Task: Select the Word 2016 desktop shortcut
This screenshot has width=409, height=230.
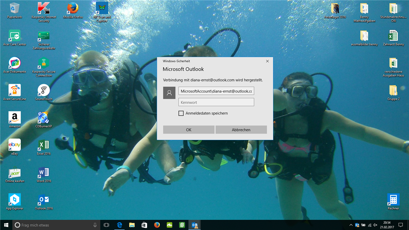Action: coord(44,175)
